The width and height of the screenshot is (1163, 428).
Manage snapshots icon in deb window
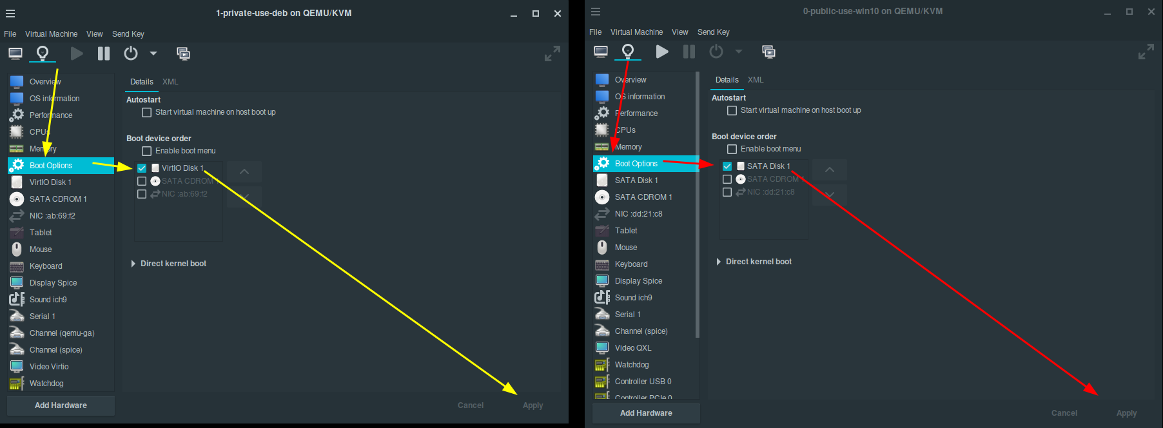(183, 53)
